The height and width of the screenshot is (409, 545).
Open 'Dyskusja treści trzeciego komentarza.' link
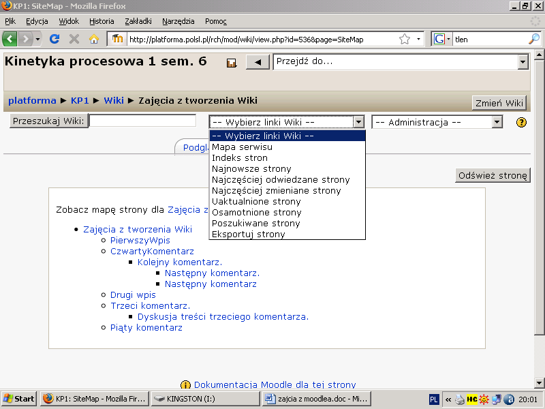pos(223,316)
